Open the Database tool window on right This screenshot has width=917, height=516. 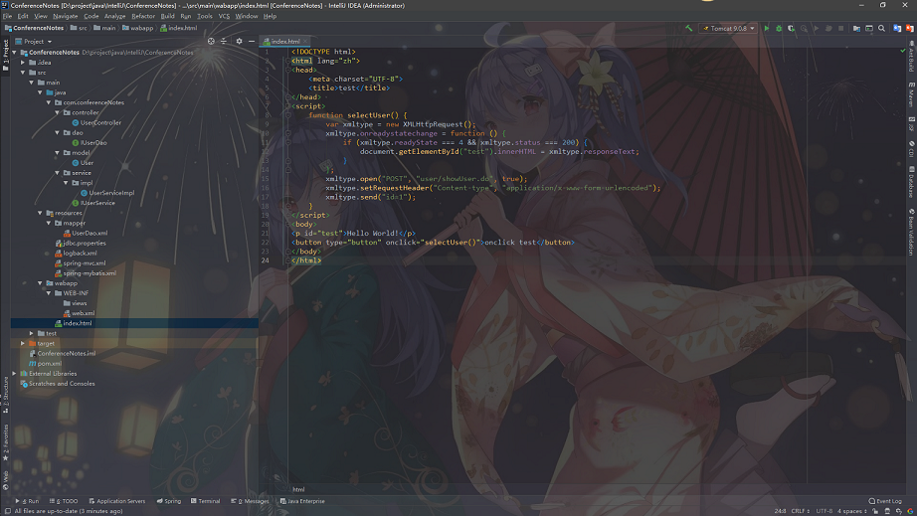911,182
